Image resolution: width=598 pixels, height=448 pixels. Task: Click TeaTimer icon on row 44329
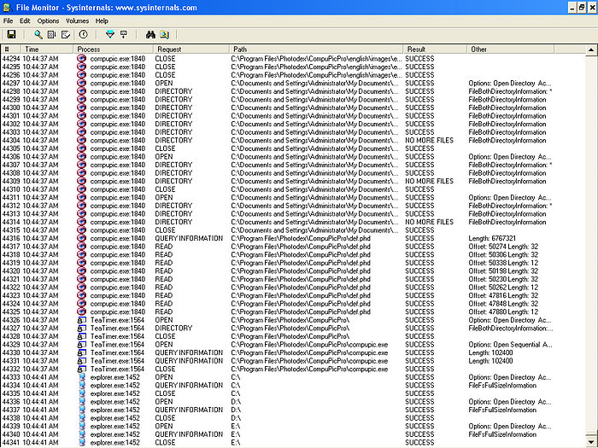pos(82,345)
